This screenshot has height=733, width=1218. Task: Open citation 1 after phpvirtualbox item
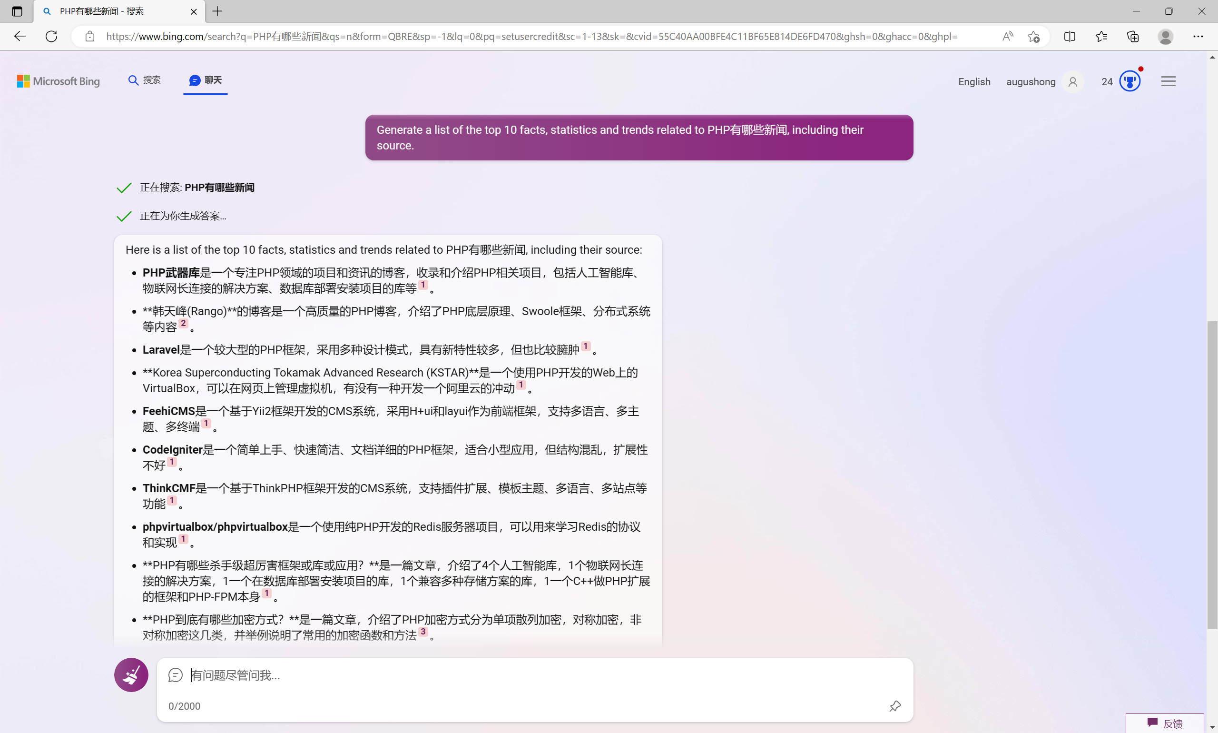pos(183,539)
